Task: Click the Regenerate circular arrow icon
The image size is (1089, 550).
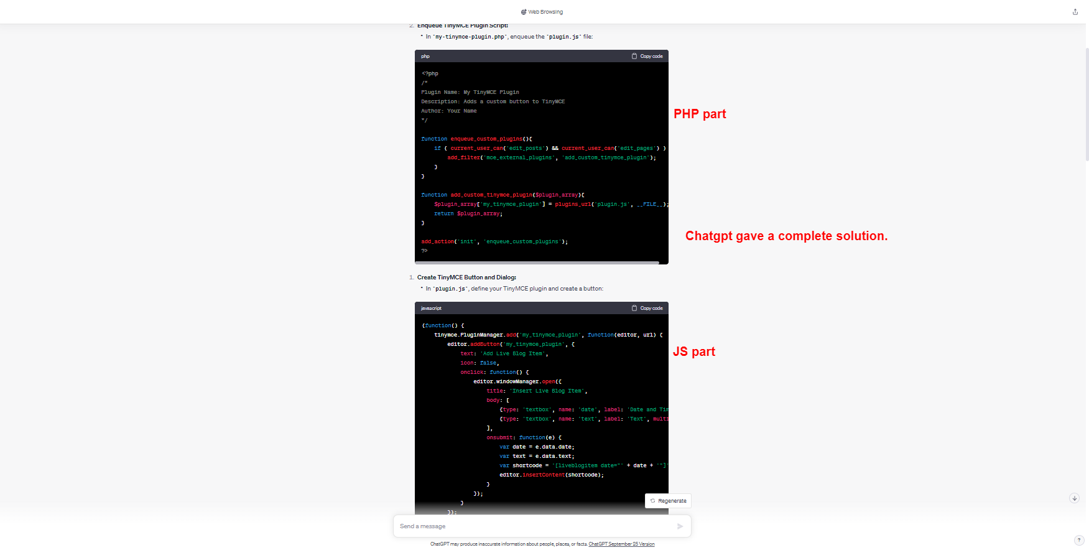Action: coord(652,501)
